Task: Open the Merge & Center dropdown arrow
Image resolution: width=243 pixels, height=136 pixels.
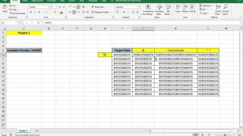Action: (x=111, y=12)
